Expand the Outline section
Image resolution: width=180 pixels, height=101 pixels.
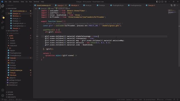coord(10,92)
